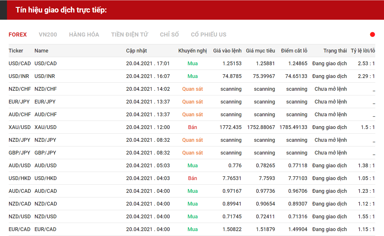Image resolution: width=384 pixels, height=236 pixels.
Task: Click the Giá mục tiêu column header
Action: [x=260, y=51]
